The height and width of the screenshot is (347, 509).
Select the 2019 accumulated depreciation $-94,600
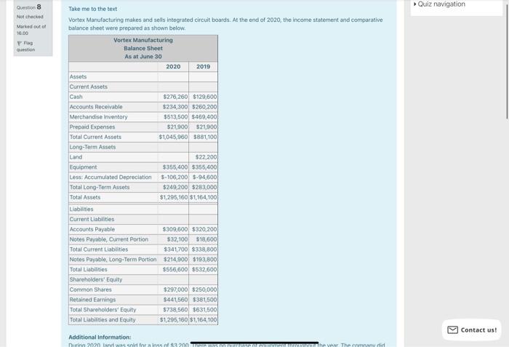click(205, 178)
